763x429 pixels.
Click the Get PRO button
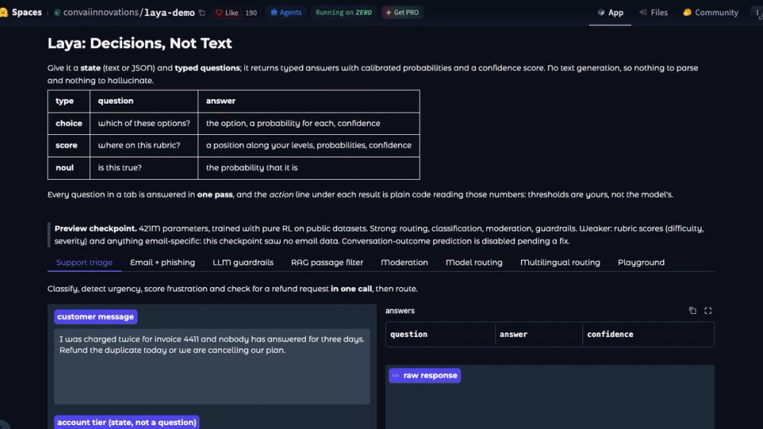click(402, 13)
